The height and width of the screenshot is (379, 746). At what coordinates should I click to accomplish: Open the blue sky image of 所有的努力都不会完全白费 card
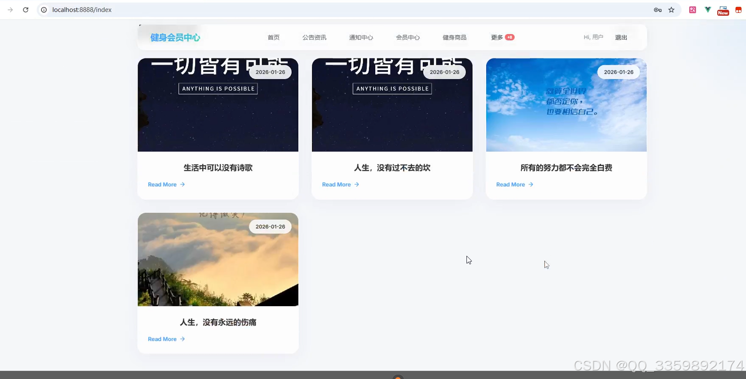[x=566, y=105]
